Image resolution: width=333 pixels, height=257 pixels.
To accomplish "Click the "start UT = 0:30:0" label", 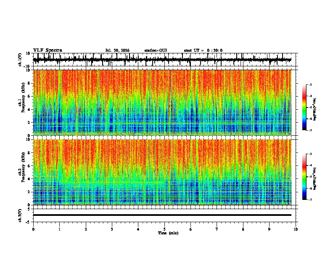I will point(203,50).
